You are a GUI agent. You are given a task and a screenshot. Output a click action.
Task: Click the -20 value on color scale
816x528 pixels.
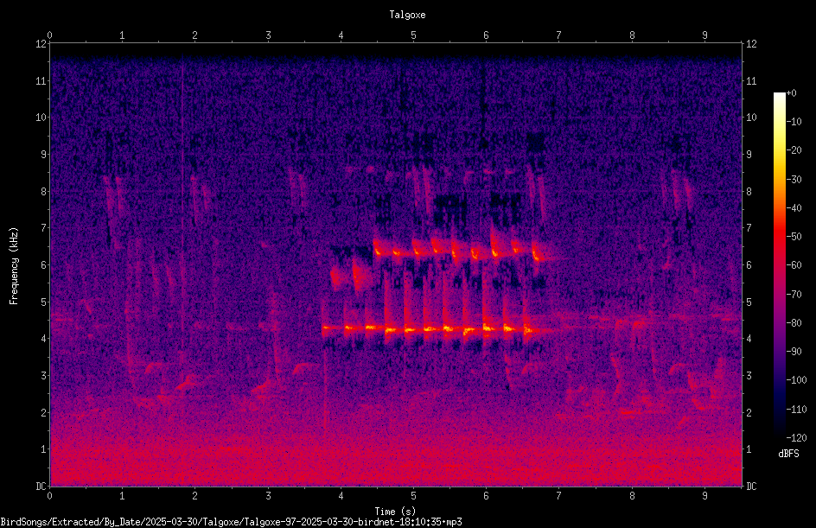(794, 150)
